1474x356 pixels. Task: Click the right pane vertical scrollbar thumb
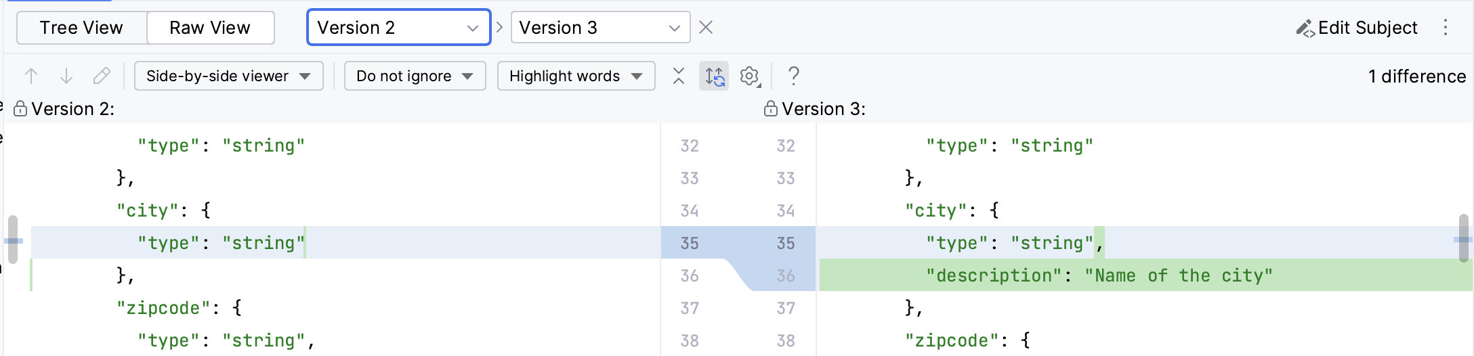(x=1463, y=238)
